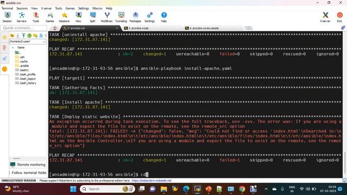Open File Explorer from the taskbar
347x195 pixels.
[x=164, y=189]
